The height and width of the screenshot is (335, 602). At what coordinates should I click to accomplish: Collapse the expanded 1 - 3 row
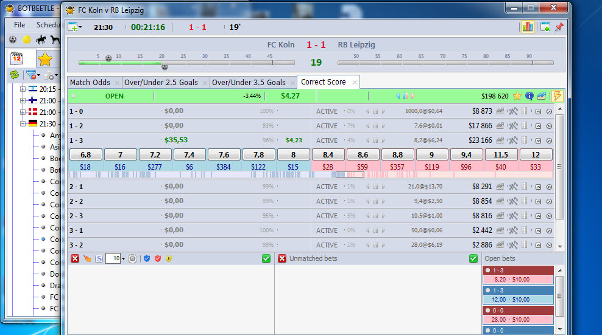click(538, 140)
